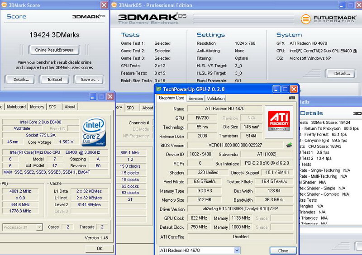
Task: Minimize the GPU-Z window
Action: 276,89
